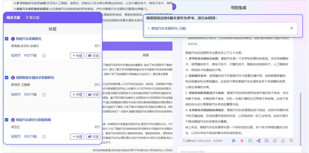Uncheck the checkbox for 智能汽车发展研究

click(x=7, y=39)
